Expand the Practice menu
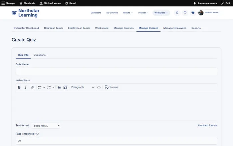The image size is (233, 146). tap(143, 13)
